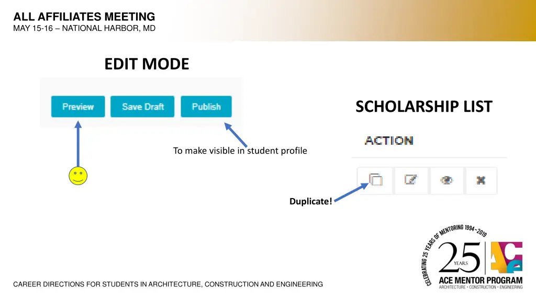Click the edit pencil icon
Image resolution: width=536 pixels, height=301 pixels.
coord(411,180)
